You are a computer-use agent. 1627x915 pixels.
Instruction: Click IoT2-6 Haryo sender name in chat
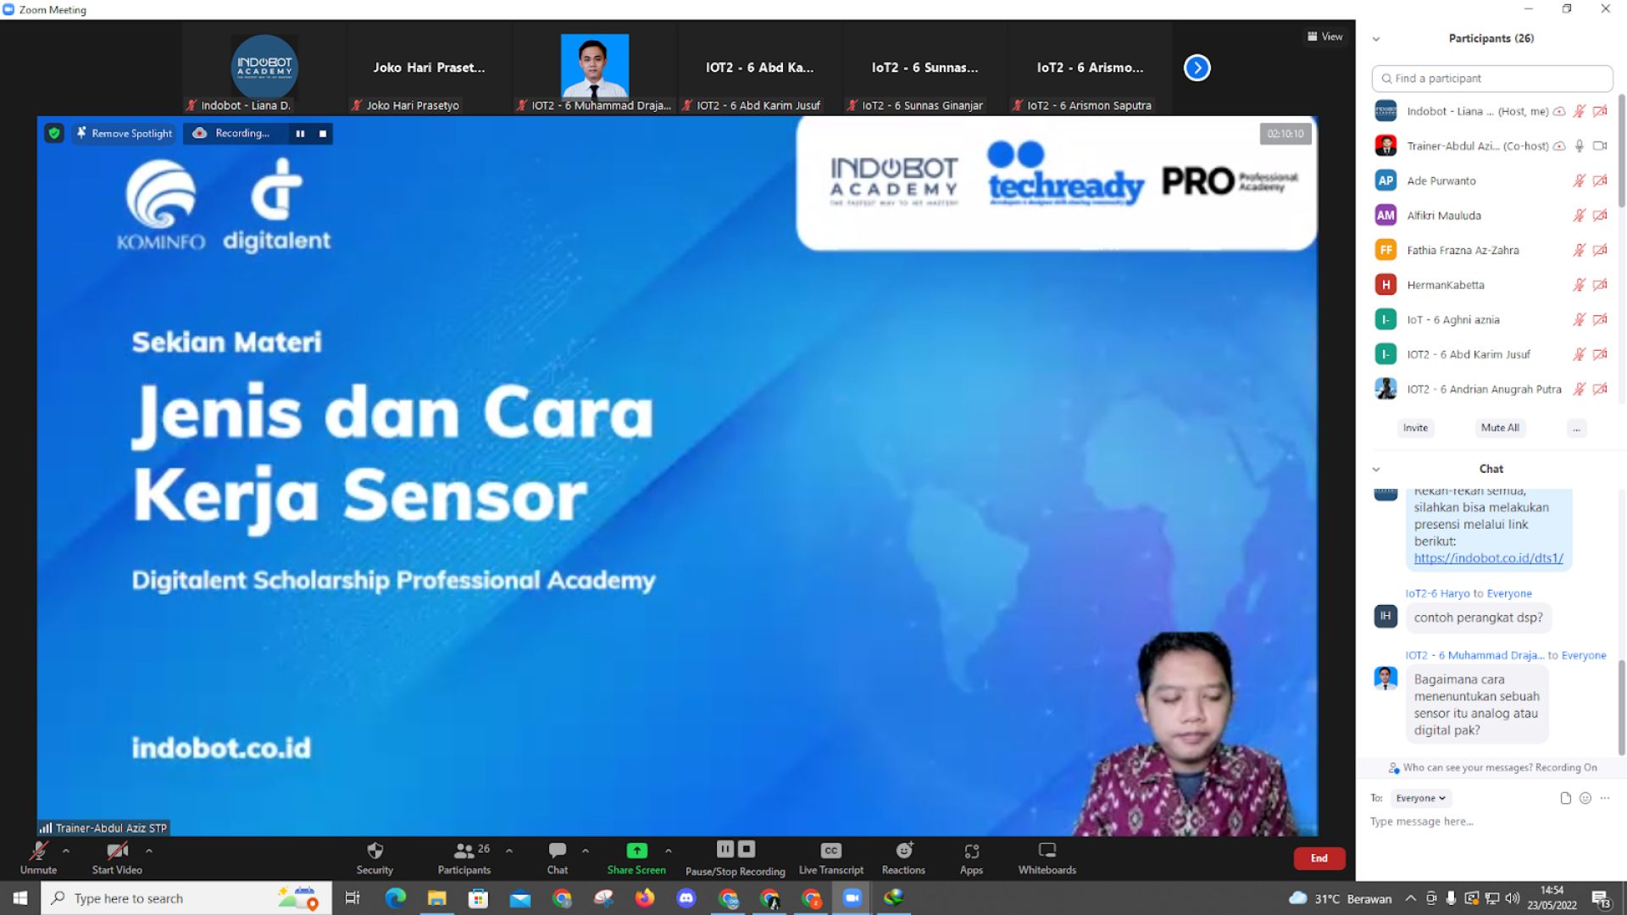[x=1438, y=594]
